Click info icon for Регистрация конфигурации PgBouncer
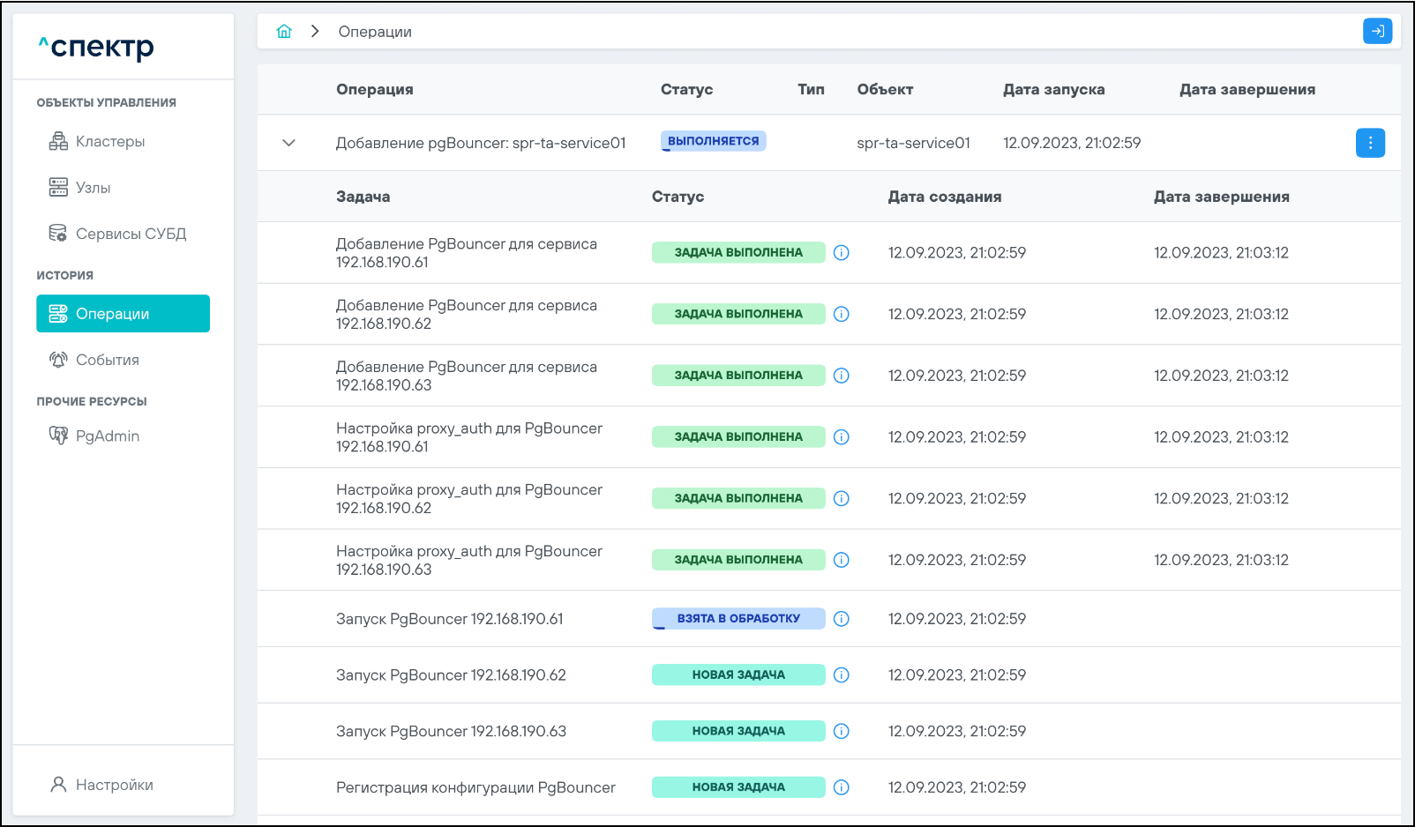The height and width of the screenshot is (827, 1415). pyautogui.click(x=842, y=787)
